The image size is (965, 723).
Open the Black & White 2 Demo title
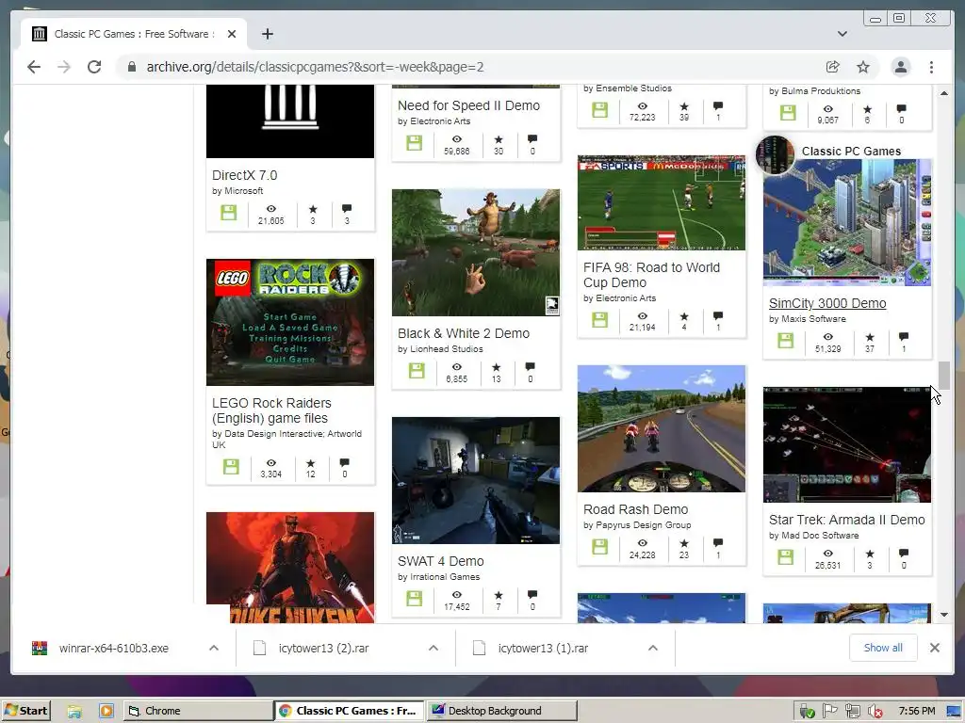tap(464, 333)
